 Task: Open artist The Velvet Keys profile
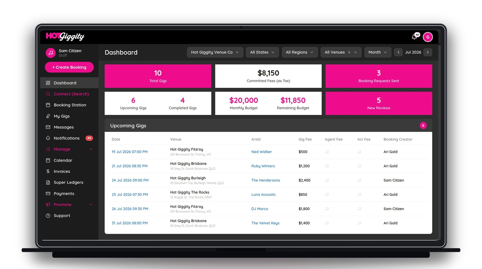click(265, 223)
